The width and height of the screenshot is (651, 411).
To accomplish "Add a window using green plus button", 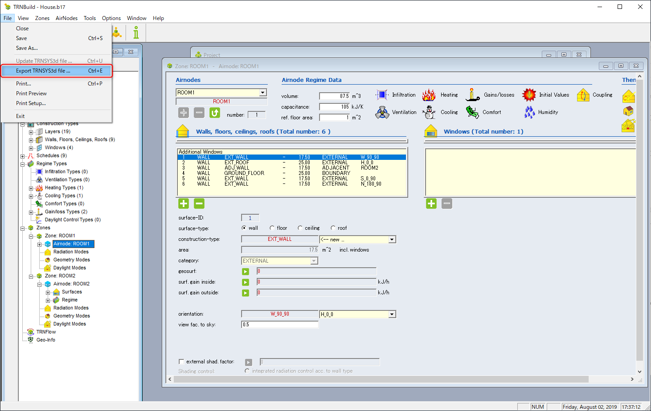I will (431, 203).
